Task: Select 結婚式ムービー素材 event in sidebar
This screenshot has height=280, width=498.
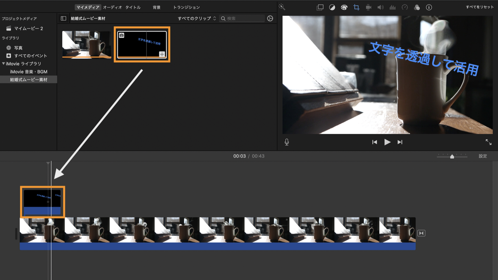Action: [29, 80]
